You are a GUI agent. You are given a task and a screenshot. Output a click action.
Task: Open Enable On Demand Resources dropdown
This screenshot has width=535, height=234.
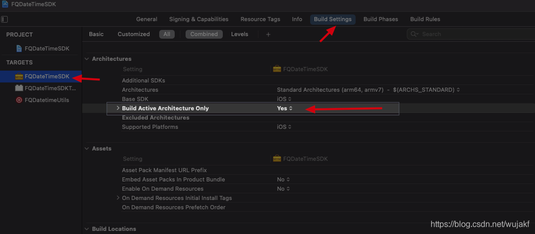click(x=283, y=189)
